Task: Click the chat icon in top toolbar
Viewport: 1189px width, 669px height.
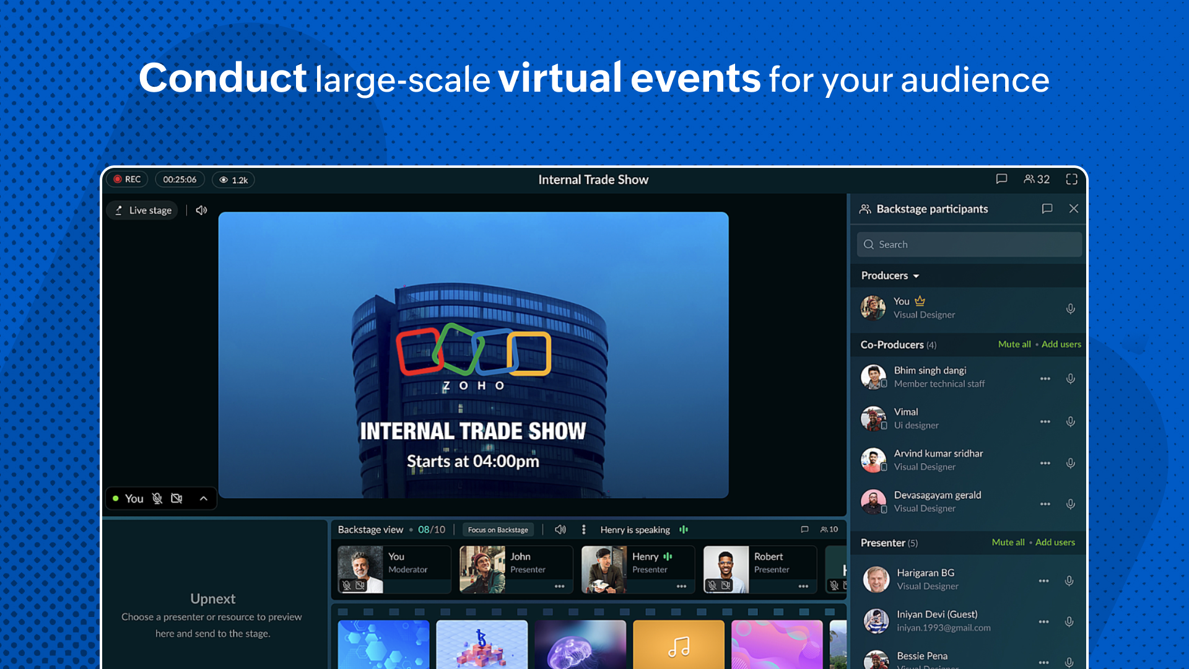Action: tap(1000, 179)
